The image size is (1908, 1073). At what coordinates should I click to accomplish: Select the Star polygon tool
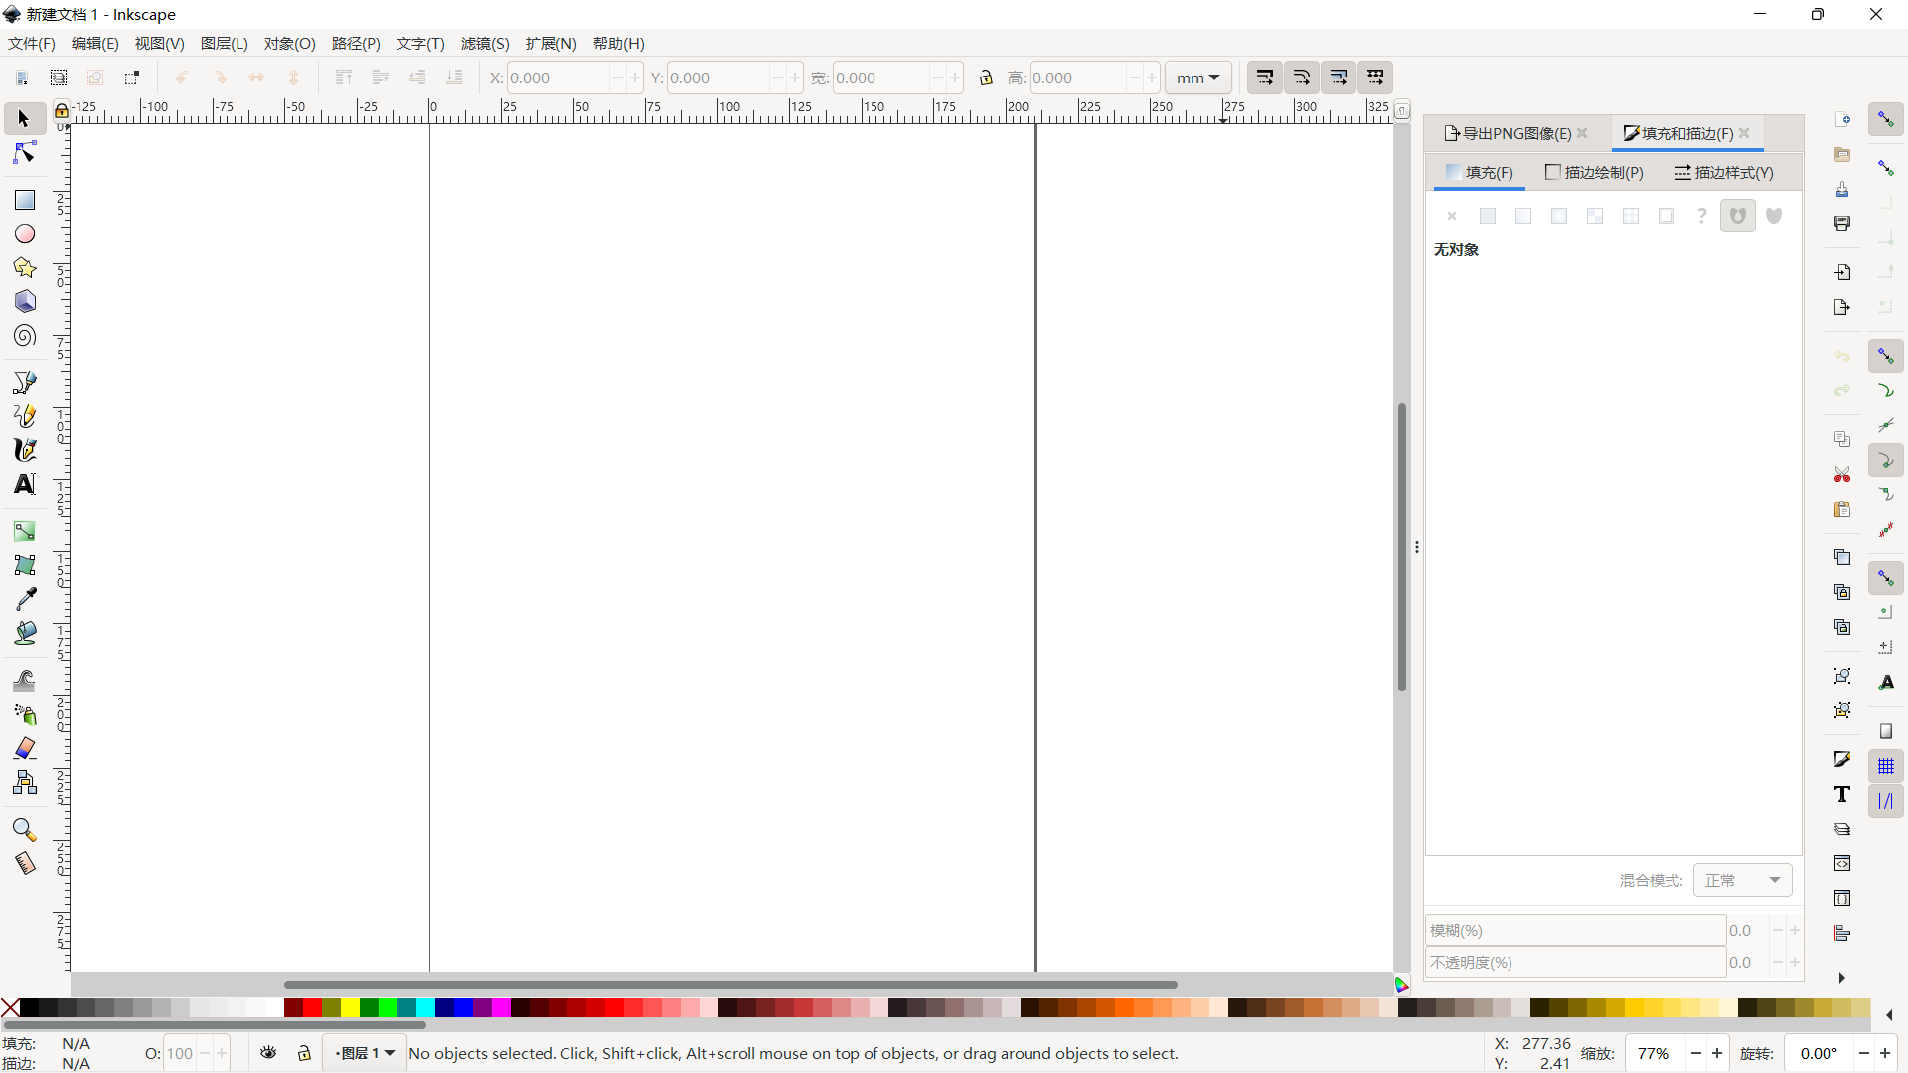point(25,267)
